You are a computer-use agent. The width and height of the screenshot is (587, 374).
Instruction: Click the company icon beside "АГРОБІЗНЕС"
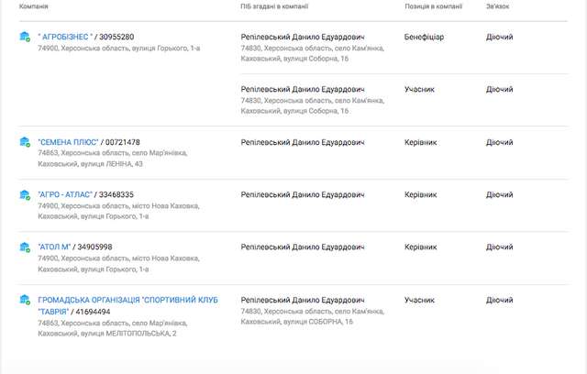point(25,37)
